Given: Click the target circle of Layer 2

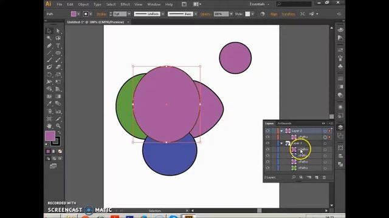Looking at the screenshot, I should click(x=325, y=131).
